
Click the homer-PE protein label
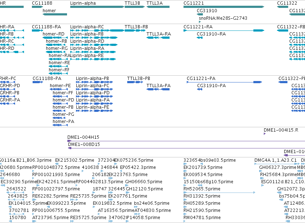coord(60,86)
